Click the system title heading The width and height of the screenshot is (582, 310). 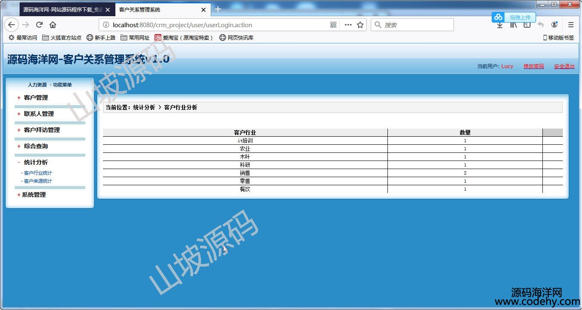pos(88,59)
